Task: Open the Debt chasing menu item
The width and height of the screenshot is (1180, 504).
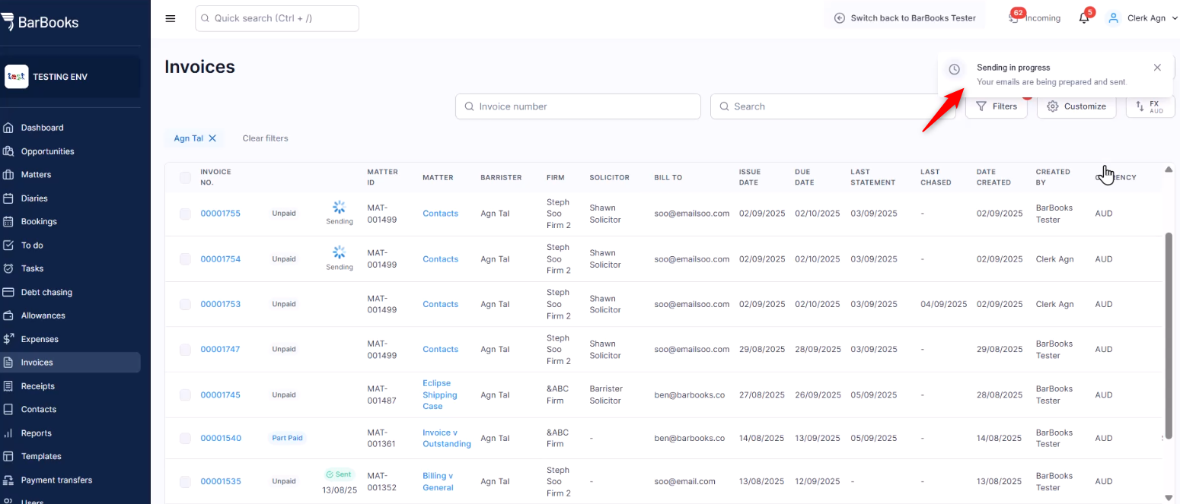Action: tap(70, 292)
